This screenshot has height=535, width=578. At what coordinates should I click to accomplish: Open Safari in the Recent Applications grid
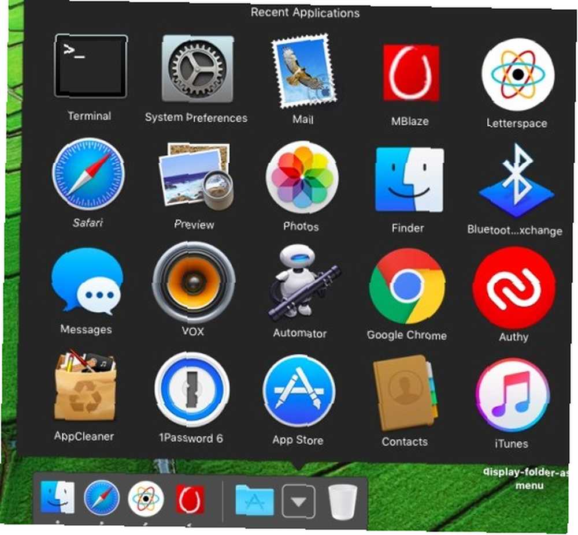point(88,174)
